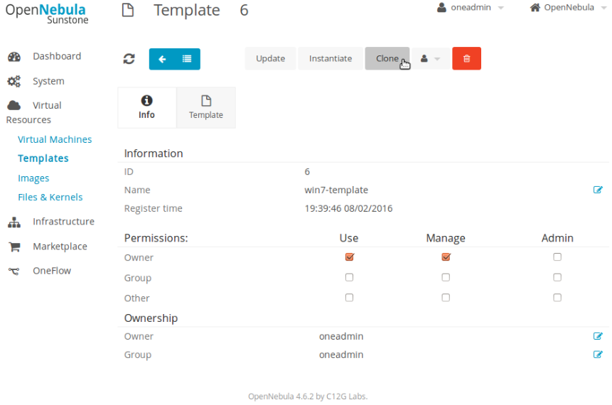Viewport: 612px width, 405px height.
Task: Open the Dashboard from the sidebar
Action: point(56,56)
